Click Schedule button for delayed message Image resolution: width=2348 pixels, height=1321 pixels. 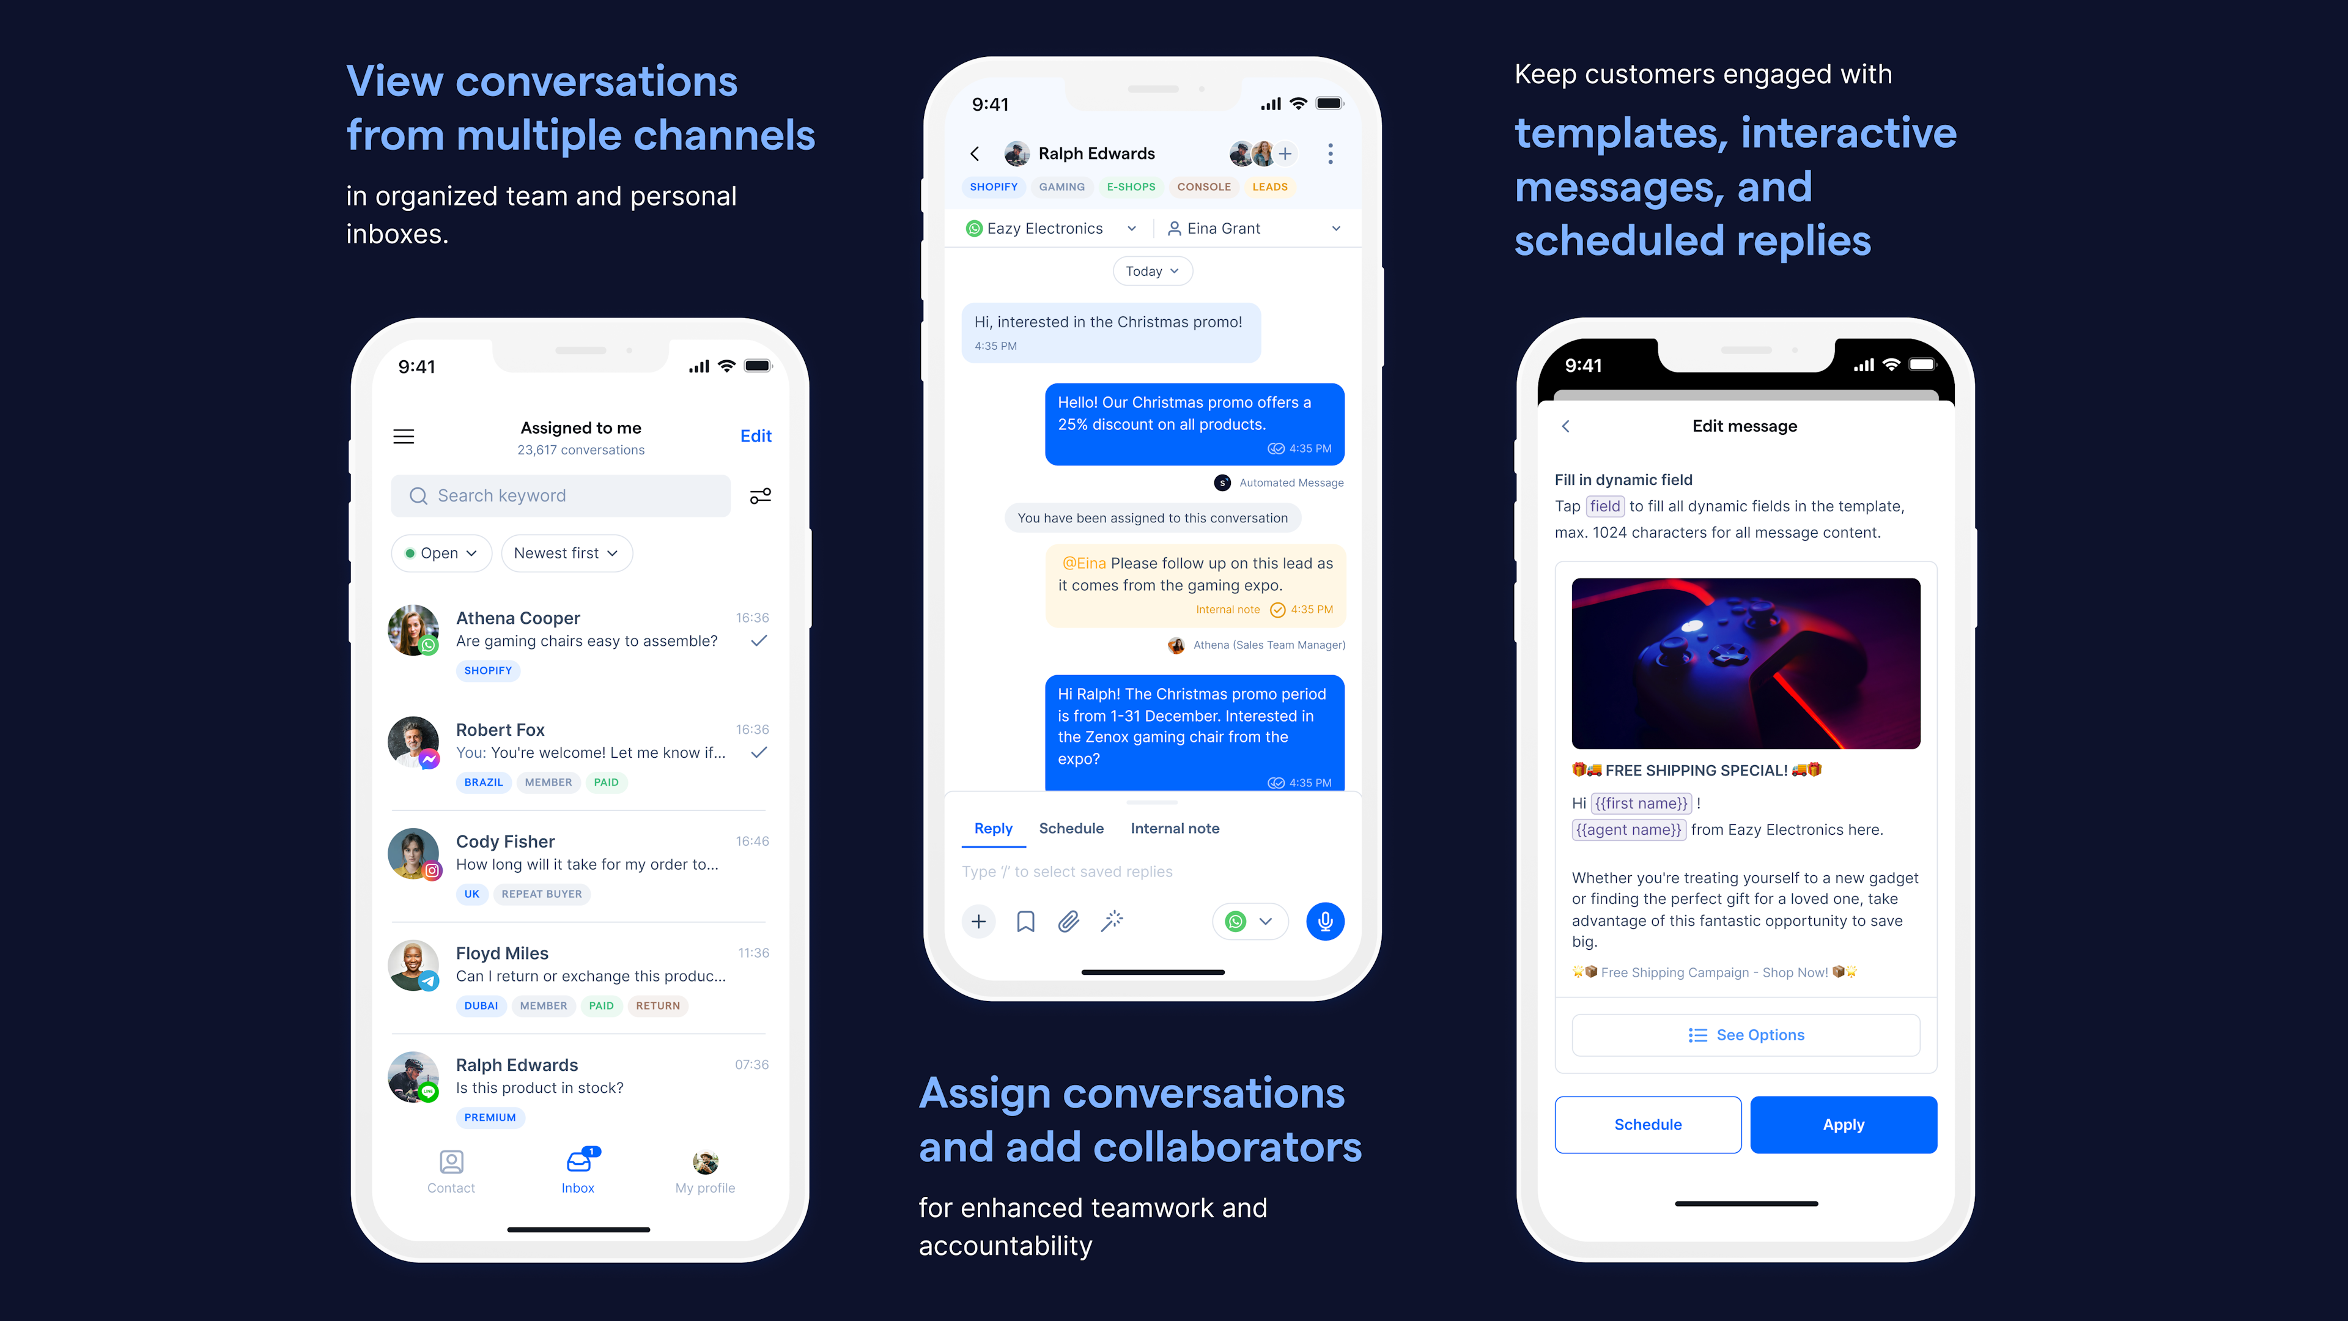(x=1648, y=1124)
